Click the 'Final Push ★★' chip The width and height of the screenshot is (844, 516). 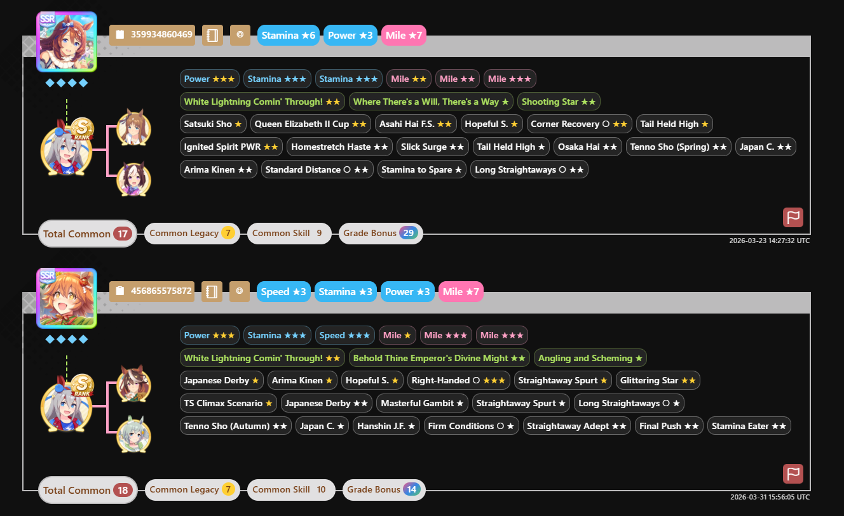pos(669,427)
